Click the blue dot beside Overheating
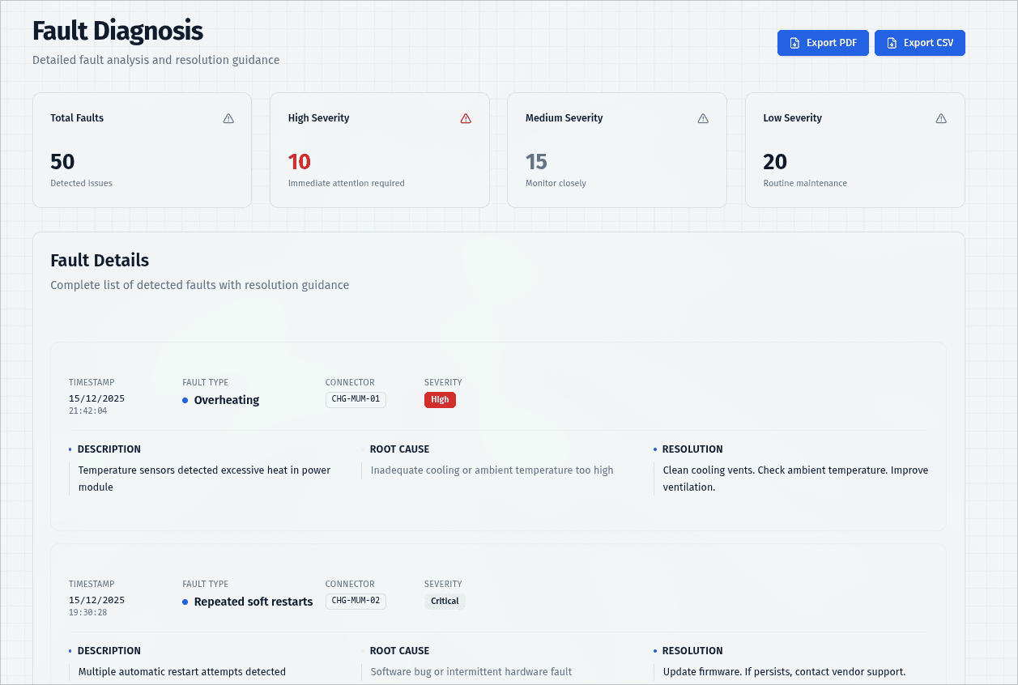The image size is (1018, 685). (x=185, y=400)
